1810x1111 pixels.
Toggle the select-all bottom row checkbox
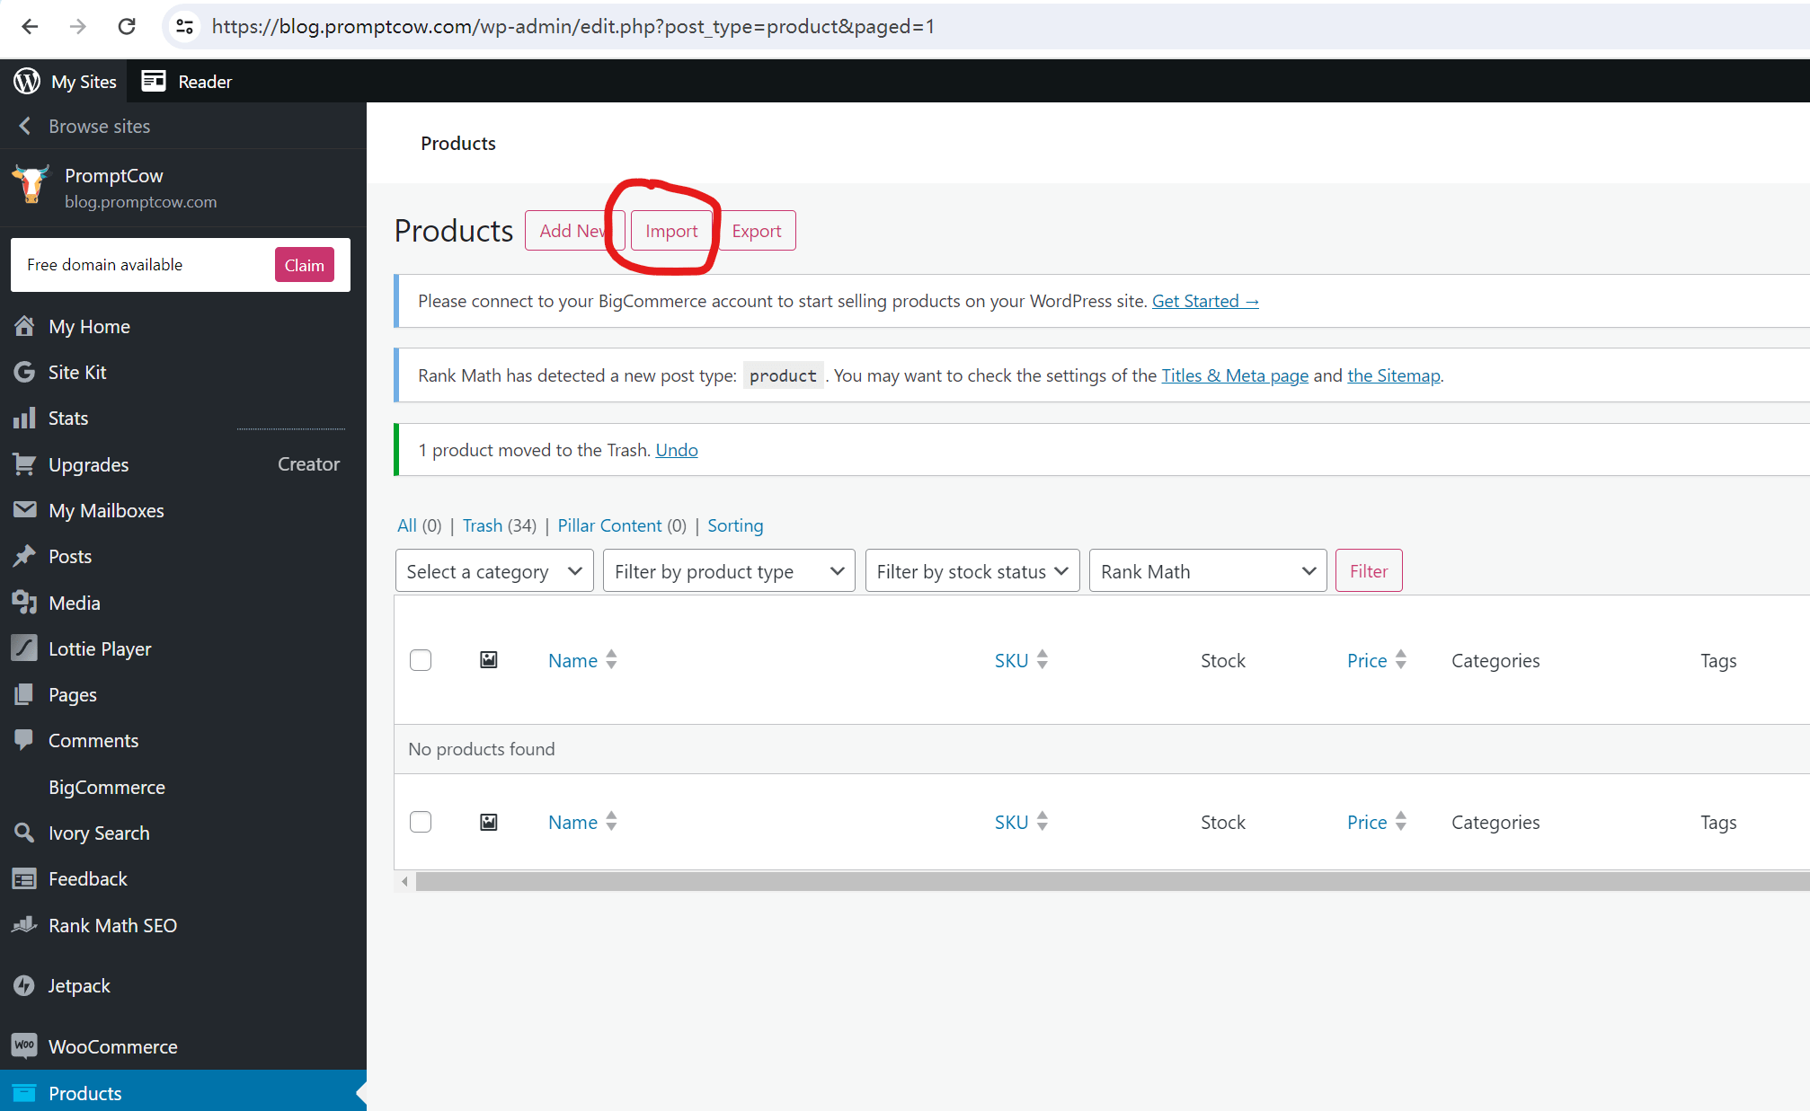coord(421,822)
